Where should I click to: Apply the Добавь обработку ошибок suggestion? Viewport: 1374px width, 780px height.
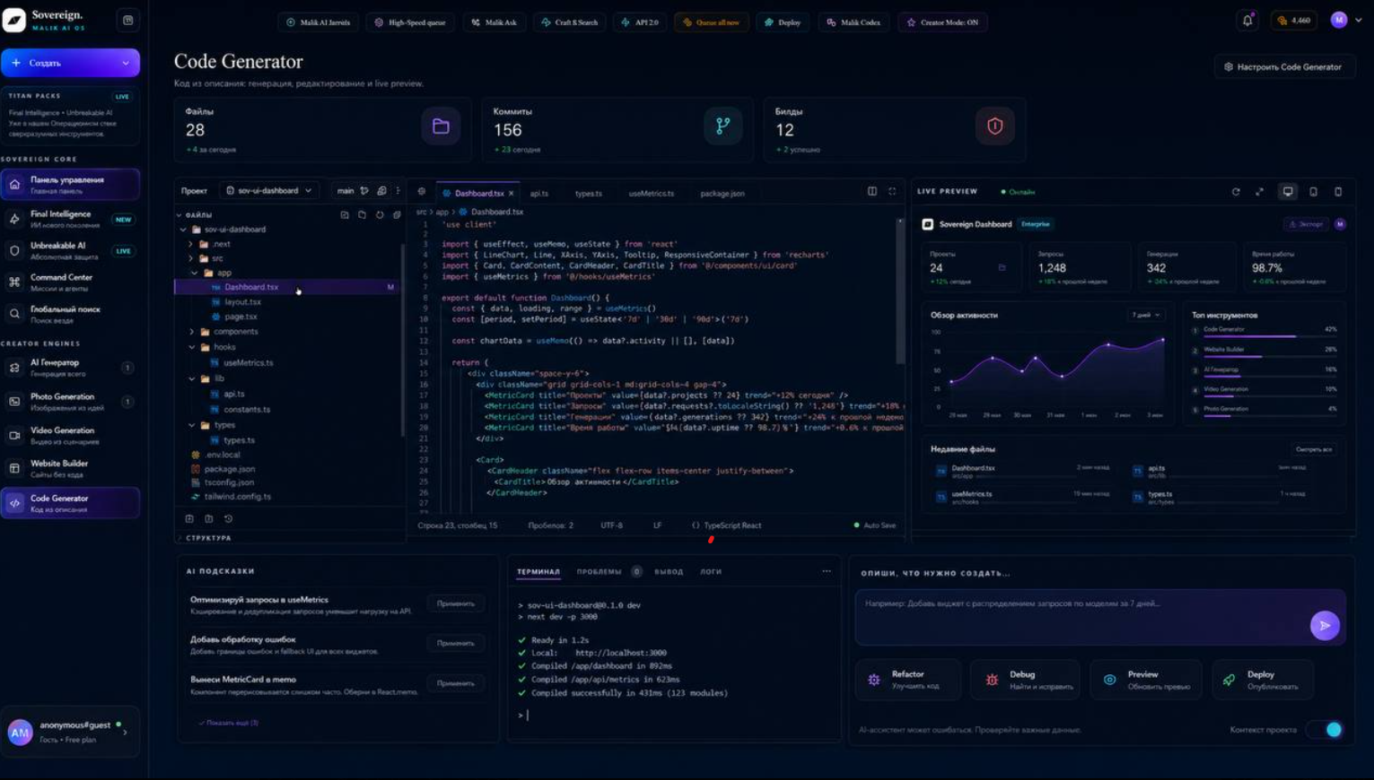455,643
